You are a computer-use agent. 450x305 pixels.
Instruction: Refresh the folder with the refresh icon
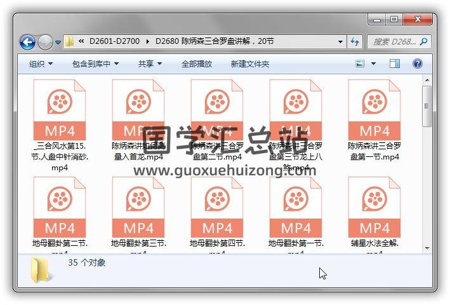pos(355,42)
